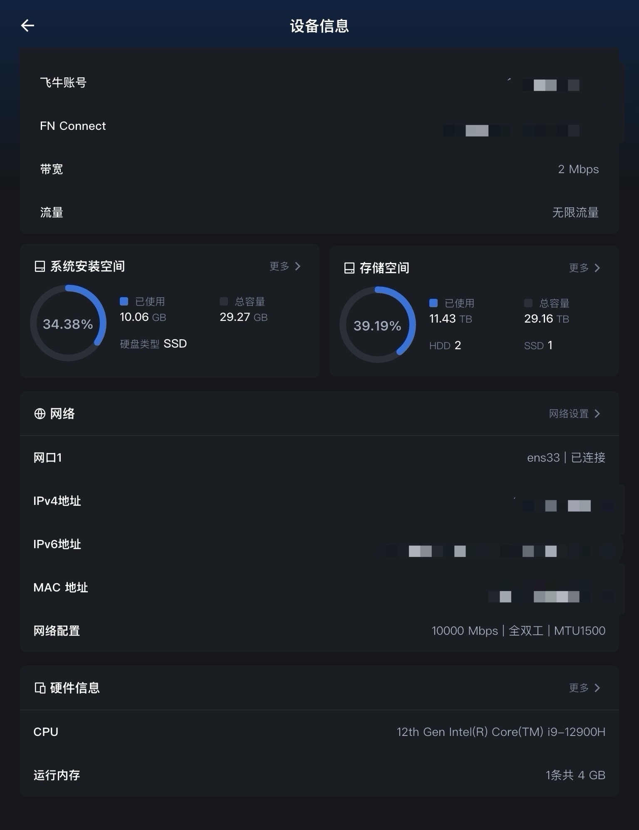Open hardware info 更多 details
The width and height of the screenshot is (639, 830).
pyautogui.click(x=585, y=688)
